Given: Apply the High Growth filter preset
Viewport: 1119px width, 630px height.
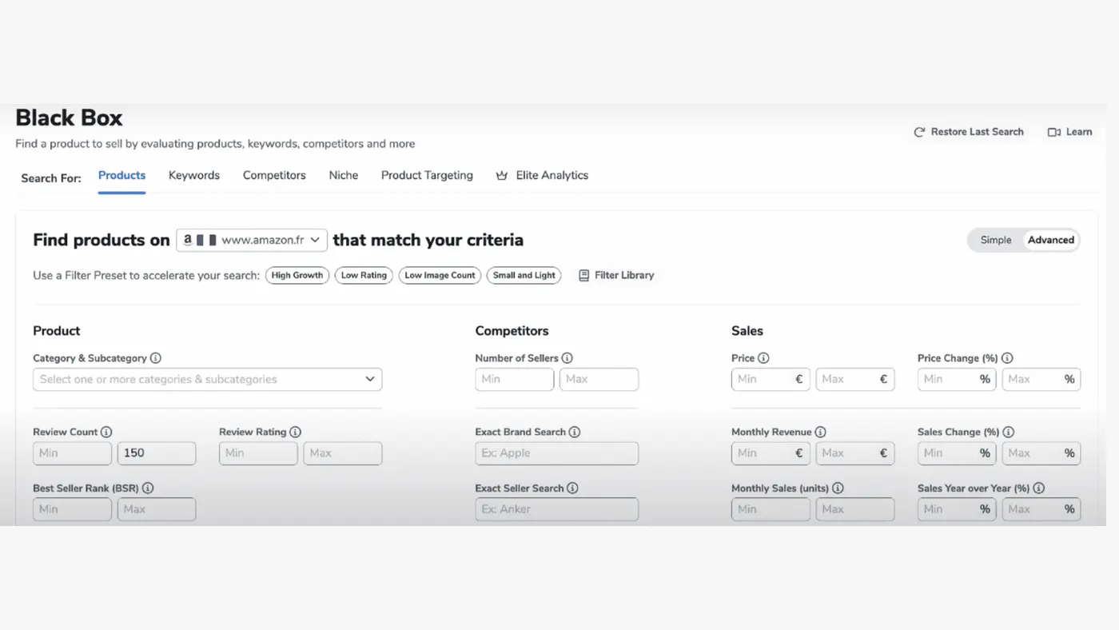Looking at the screenshot, I should coord(297,275).
